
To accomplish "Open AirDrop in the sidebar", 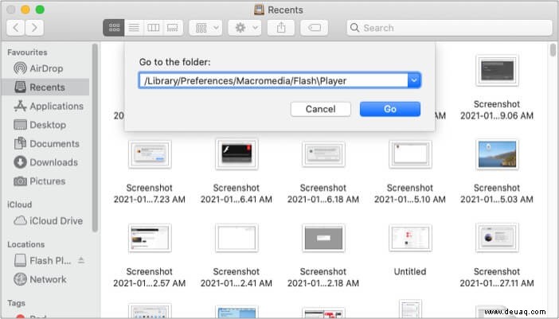I will pyautogui.click(x=45, y=68).
